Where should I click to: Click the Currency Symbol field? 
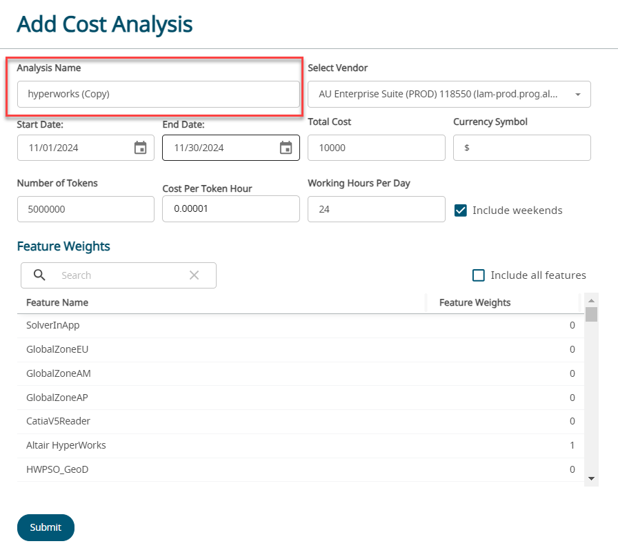click(x=521, y=148)
